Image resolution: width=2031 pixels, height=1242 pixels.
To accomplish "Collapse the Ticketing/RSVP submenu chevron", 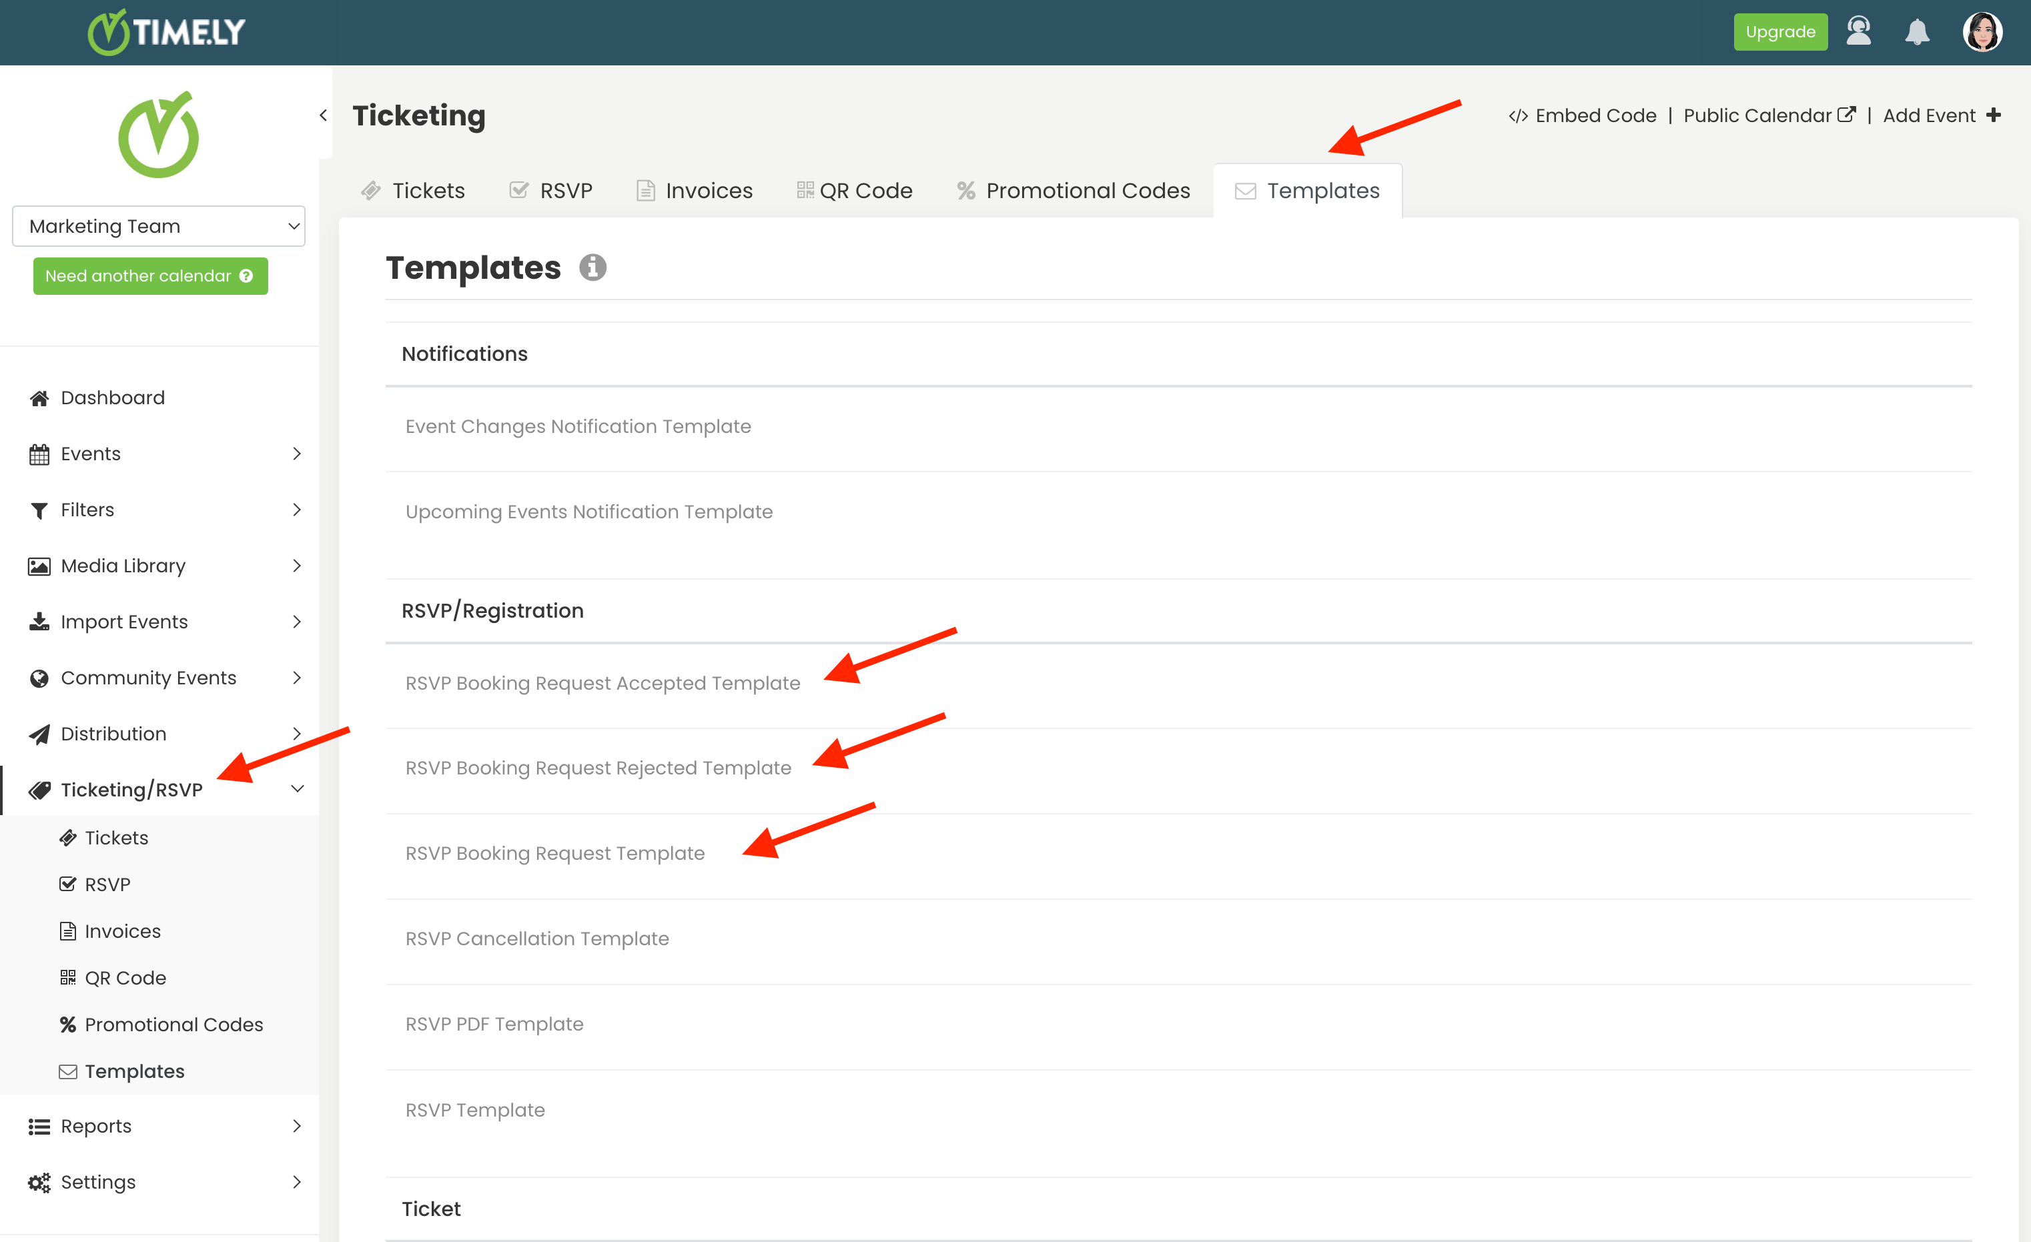I will pyautogui.click(x=297, y=790).
